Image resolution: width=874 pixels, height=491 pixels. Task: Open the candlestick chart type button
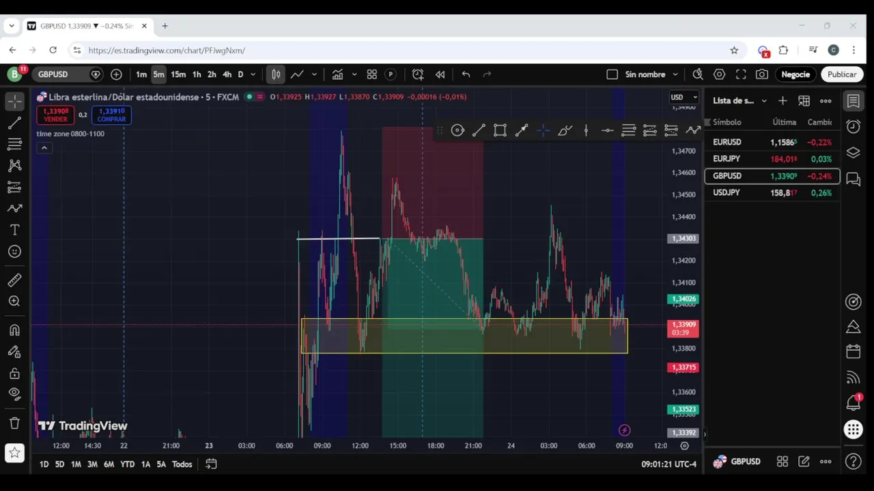275,74
